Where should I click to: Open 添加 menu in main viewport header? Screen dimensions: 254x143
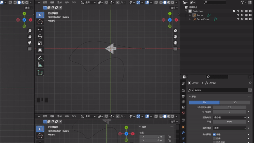click(59, 3)
